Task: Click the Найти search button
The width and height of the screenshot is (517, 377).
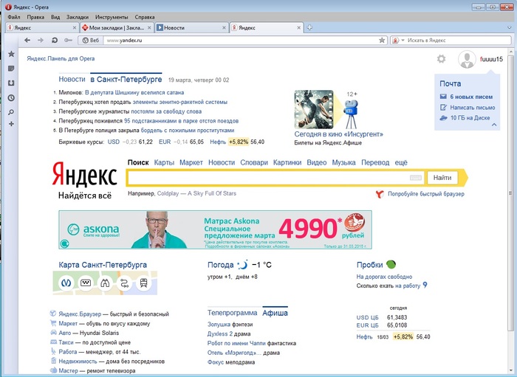Action: [442, 178]
